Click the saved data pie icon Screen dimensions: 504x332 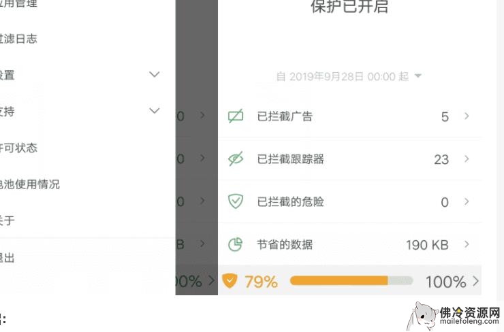(235, 244)
